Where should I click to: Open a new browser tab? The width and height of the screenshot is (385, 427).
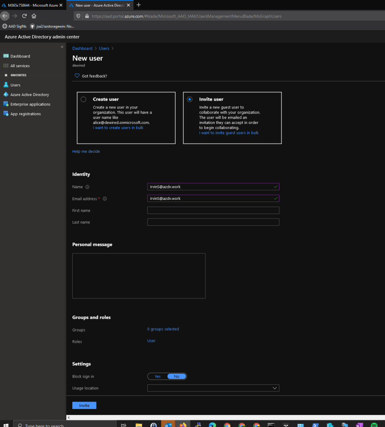coord(139,5)
